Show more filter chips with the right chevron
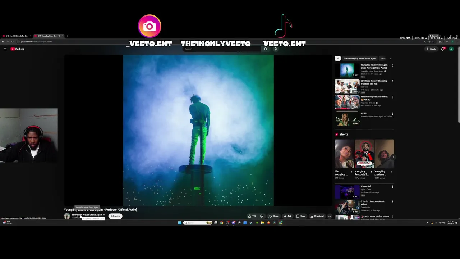460x259 pixels. (x=390, y=58)
